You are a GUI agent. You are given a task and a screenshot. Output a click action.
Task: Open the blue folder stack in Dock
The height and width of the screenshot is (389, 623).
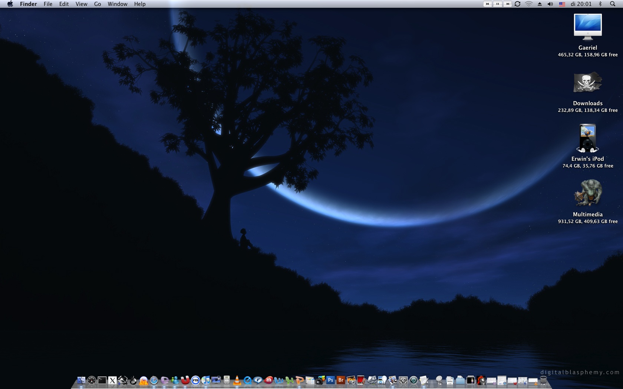click(460, 380)
